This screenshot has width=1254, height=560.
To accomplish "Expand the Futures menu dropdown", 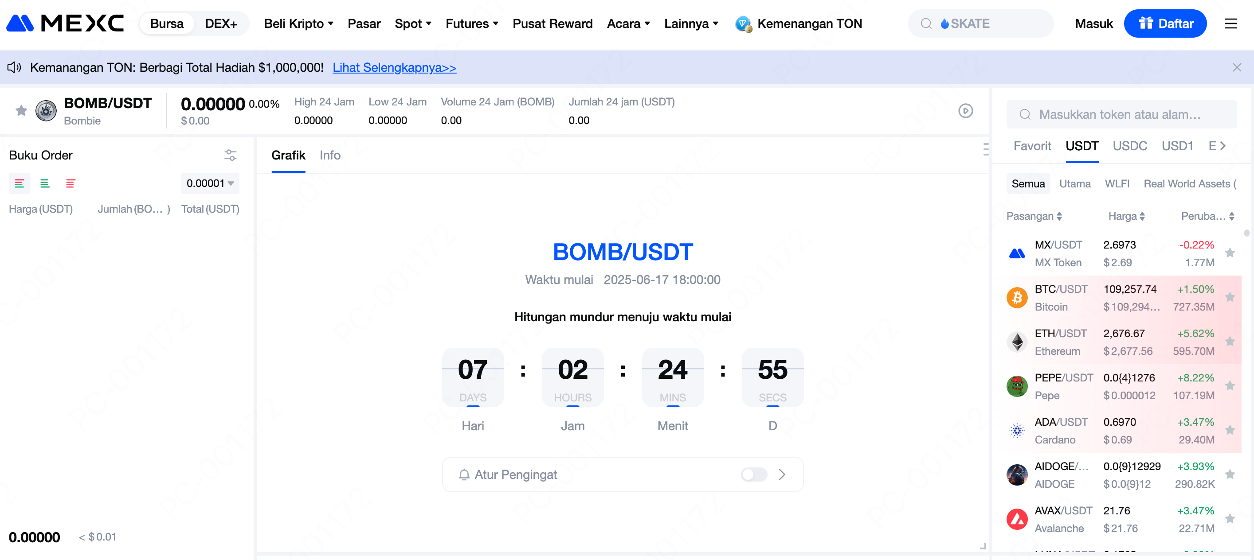I will [x=472, y=23].
